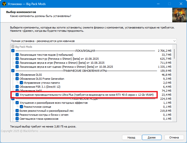Uncheck Обновление FSR 3.1 (DirectX 12)
The width and height of the screenshot is (187, 143).
point(17,87)
